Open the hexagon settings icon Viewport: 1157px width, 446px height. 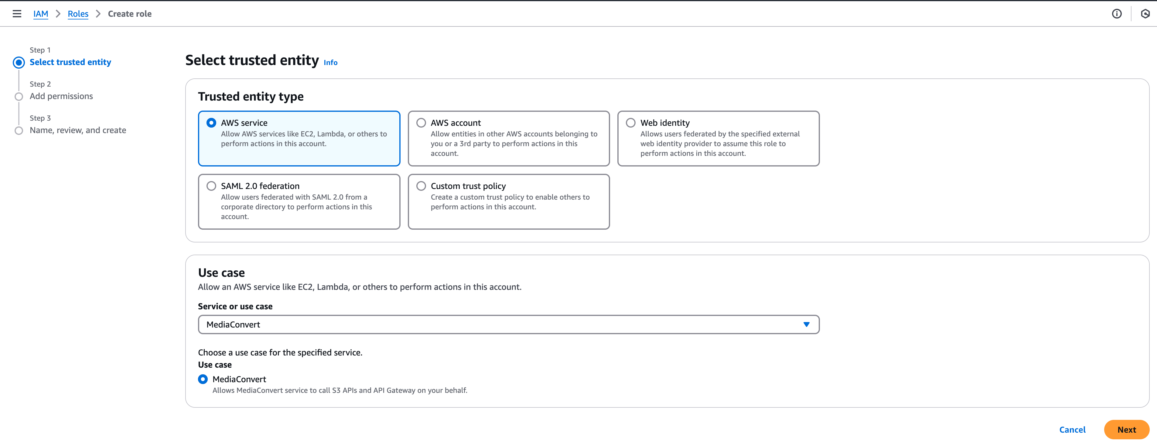coord(1145,14)
